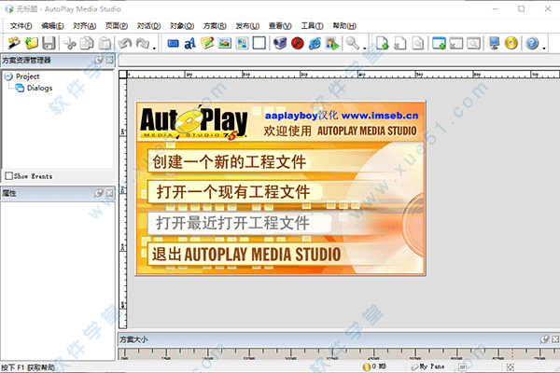This screenshot has width=560, height=373.
Task: Open the www.imseb.cn link
Action: click(x=380, y=116)
